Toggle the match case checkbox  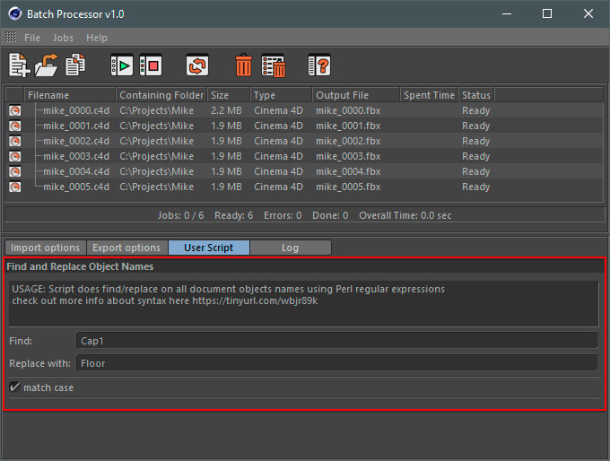tap(14, 387)
